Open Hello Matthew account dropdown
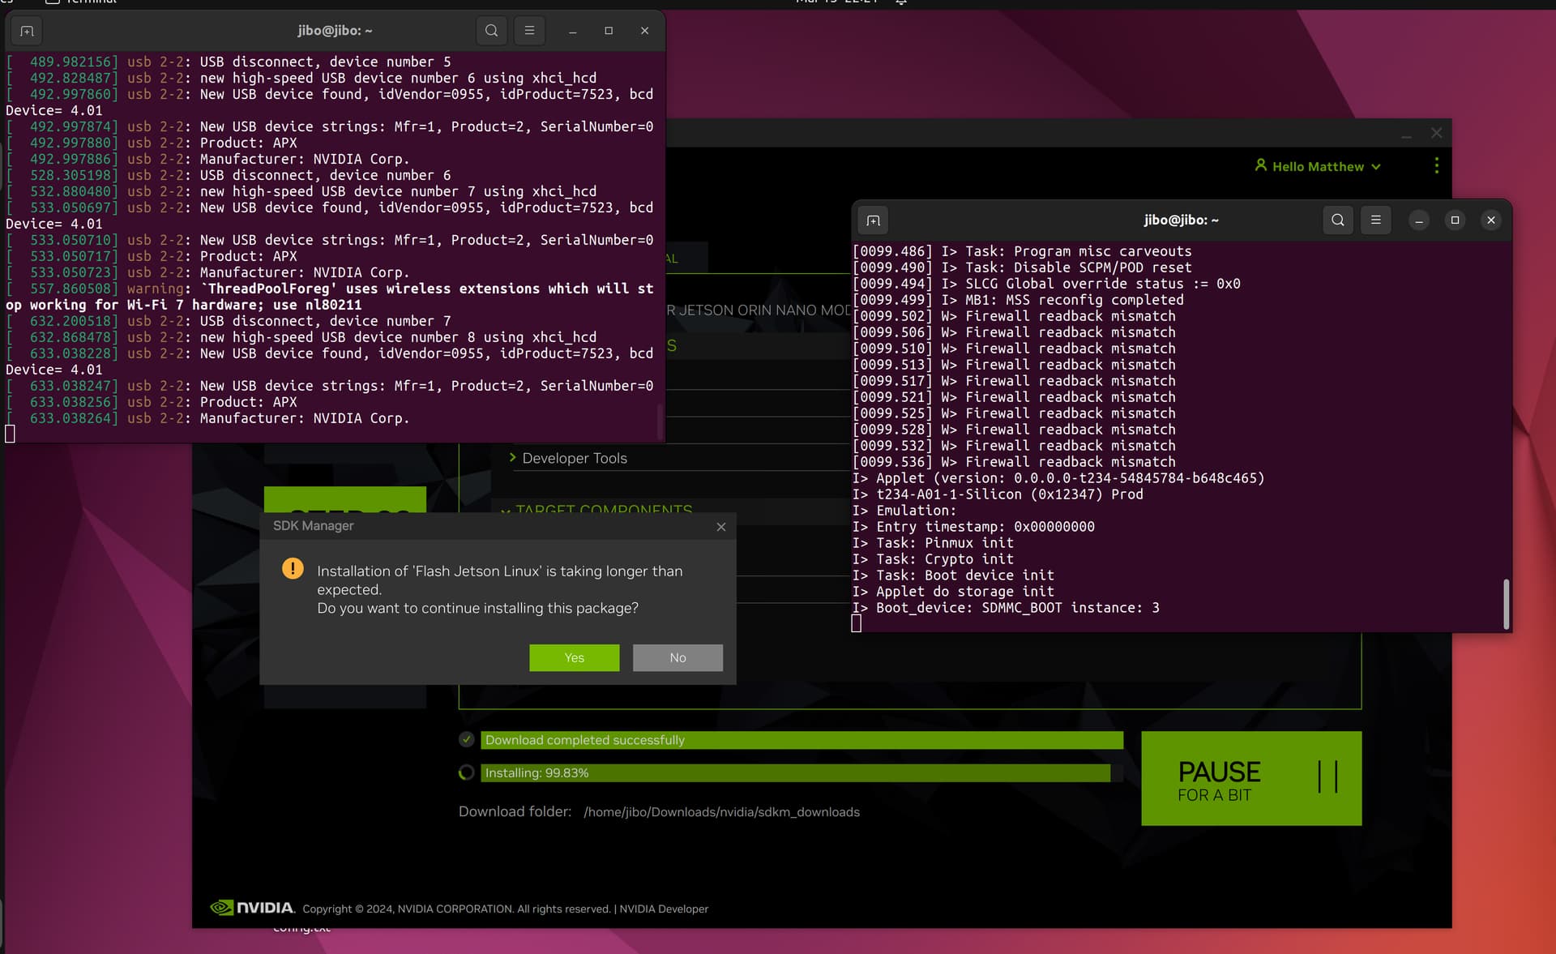Screen dimensions: 1556x954 1318,166
